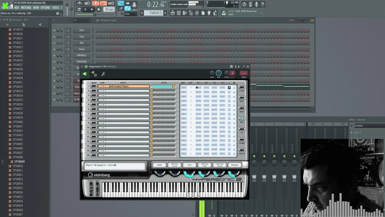Open Hypersonic window options gear icon
This screenshot has width=385, height=217.
pyautogui.click(x=86, y=66)
